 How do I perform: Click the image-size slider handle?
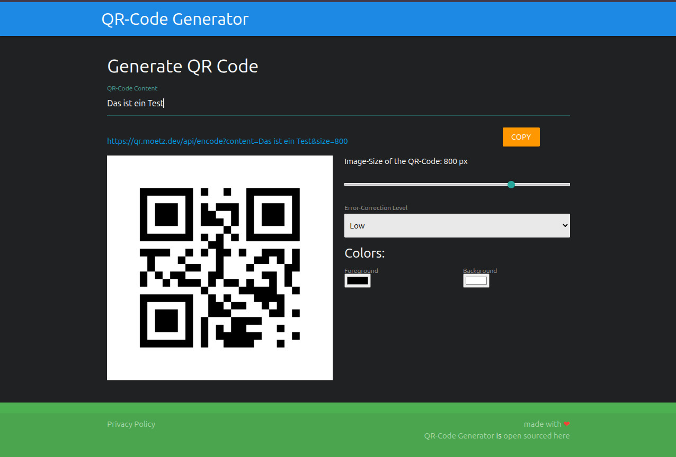coord(511,184)
